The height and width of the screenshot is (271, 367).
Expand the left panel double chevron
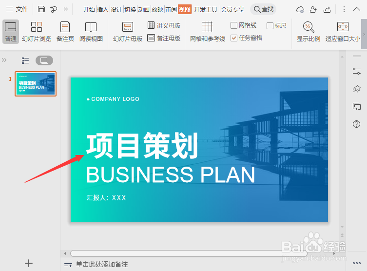click(4, 60)
